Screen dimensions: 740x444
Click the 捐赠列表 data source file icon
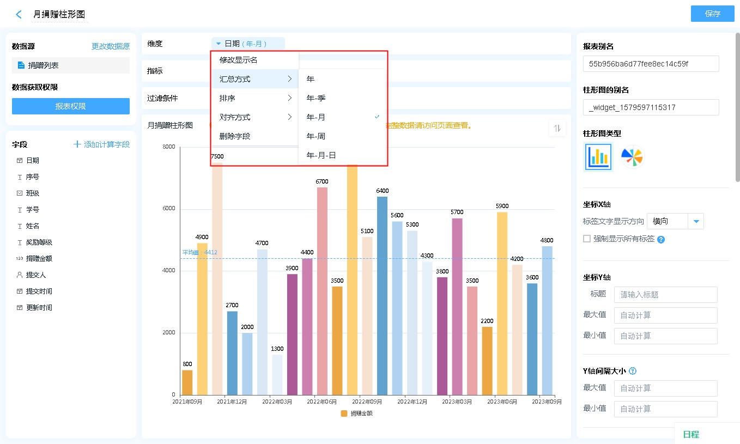[x=21, y=65]
